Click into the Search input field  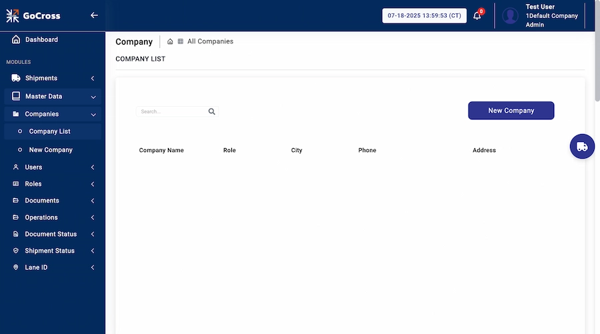(172, 112)
